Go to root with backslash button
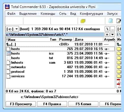The image size is (124, 112). coord(107,29)
